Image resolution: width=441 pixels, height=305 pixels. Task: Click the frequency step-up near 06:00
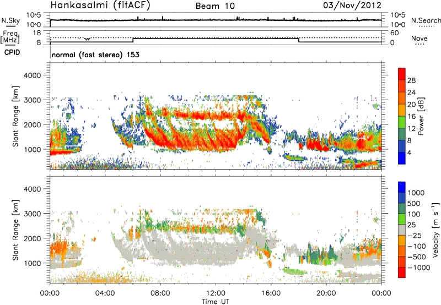point(133,40)
